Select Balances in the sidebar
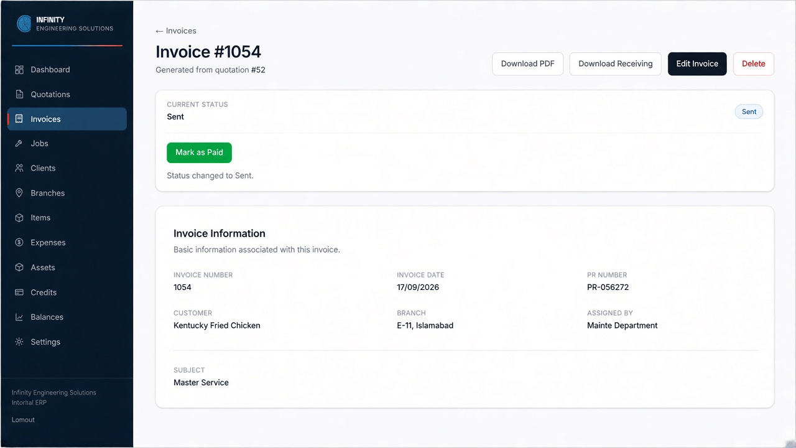Screen dimensions: 796x448 pyautogui.click(x=67, y=317)
